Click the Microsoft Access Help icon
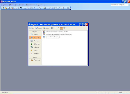130x94 pixels. (x=68, y=8)
